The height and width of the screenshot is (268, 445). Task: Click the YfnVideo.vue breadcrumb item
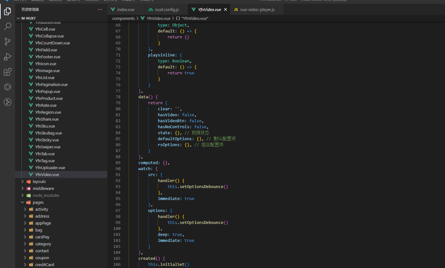click(158, 18)
